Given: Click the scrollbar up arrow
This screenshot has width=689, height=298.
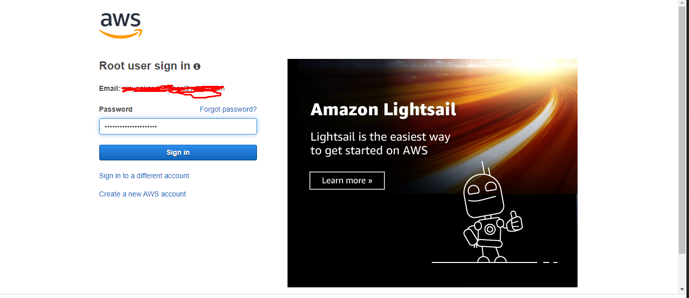Looking at the screenshot, I should [x=682, y=4].
